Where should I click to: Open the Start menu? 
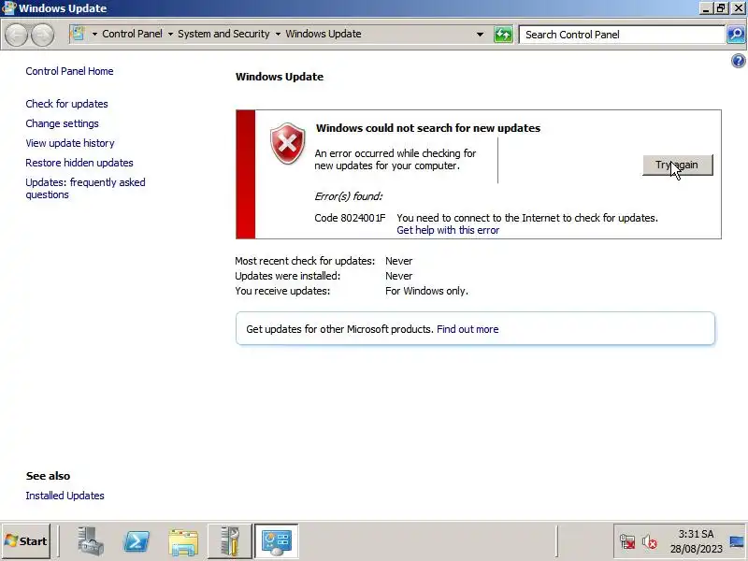coord(26,541)
